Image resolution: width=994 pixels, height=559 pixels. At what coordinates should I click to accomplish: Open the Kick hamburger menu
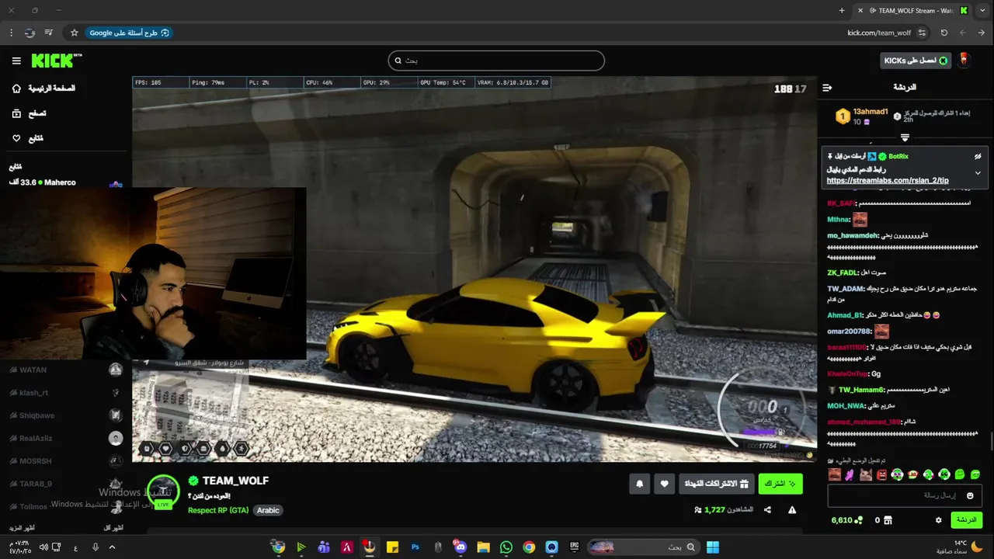(16, 61)
